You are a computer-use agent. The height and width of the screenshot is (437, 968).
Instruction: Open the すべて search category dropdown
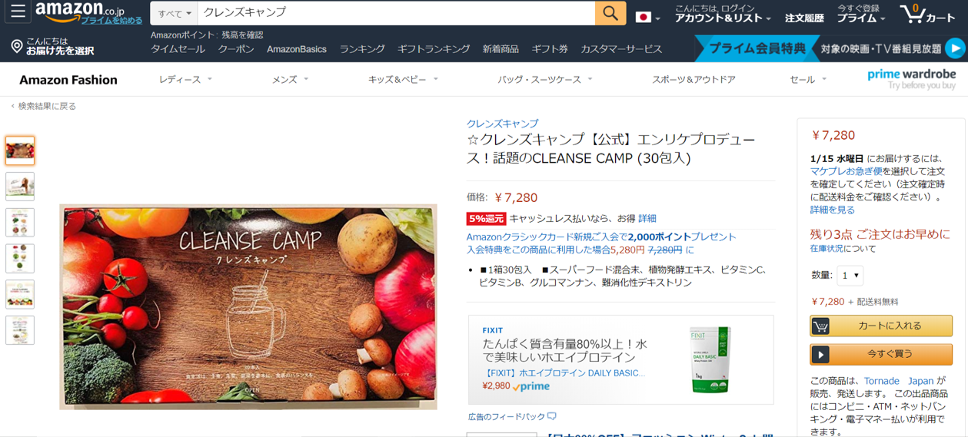175,13
